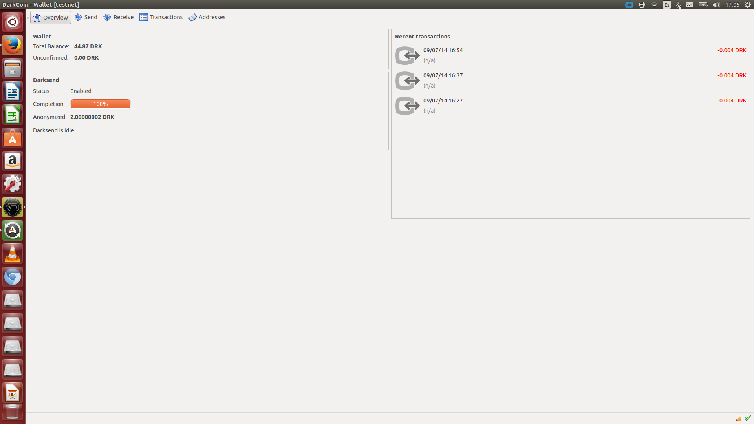Open the volume sound indicator
Screen dimensions: 754x424
coord(716,5)
